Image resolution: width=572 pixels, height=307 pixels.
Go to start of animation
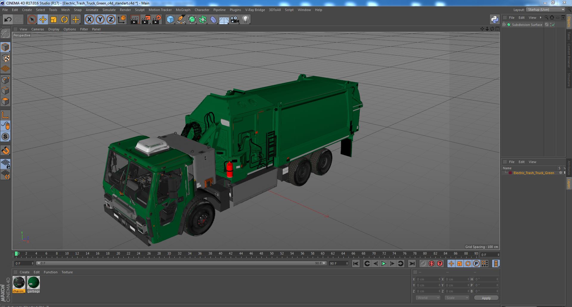point(356,263)
